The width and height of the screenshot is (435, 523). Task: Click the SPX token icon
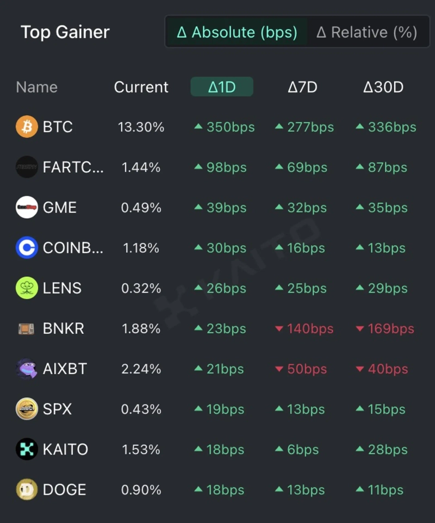coord(27,409)
